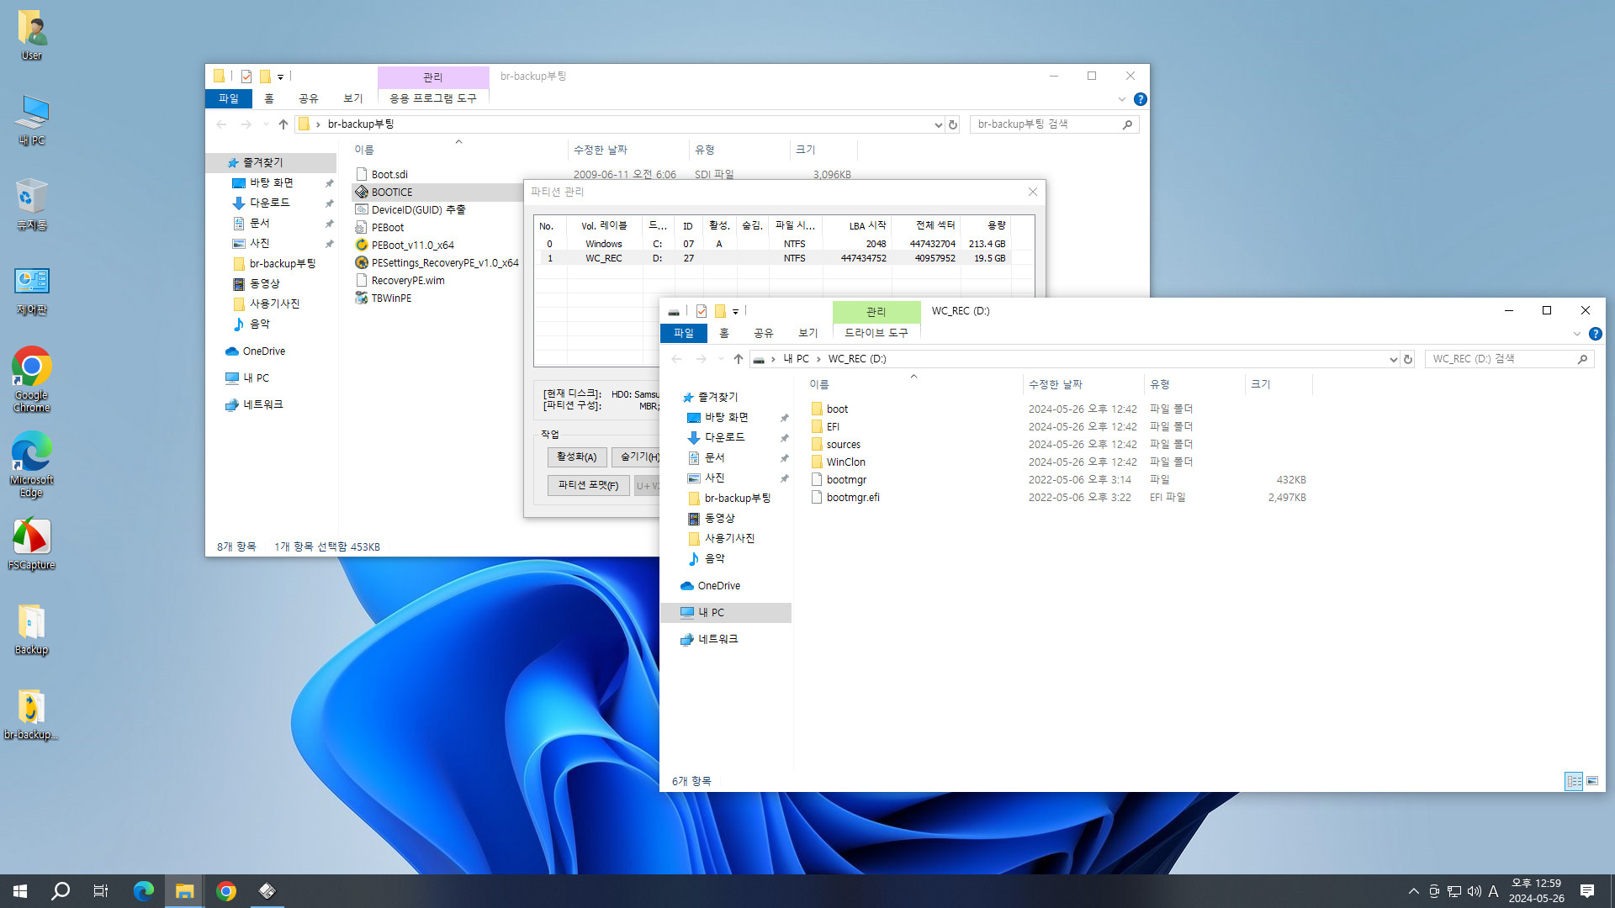Open 드라이브 도구 tab
Image resolution: width=1615 pixels, height=908 pixels.
pyautogui.click(x=876, y=334)
